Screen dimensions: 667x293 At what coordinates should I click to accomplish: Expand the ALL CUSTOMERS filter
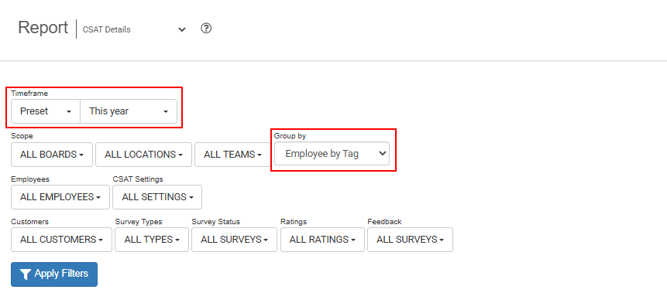(x=62, y=240)
